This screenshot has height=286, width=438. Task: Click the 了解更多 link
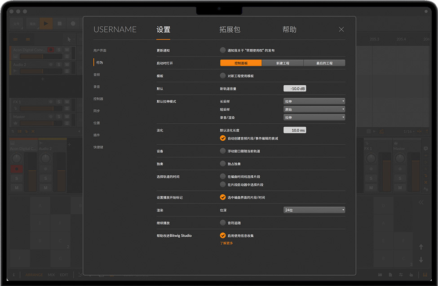pyautogui.click(x=226, y=243)
